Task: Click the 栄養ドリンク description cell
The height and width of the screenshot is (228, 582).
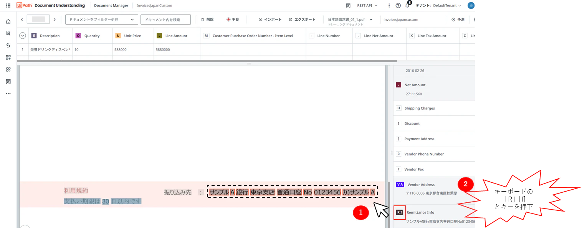Action: 50,49
